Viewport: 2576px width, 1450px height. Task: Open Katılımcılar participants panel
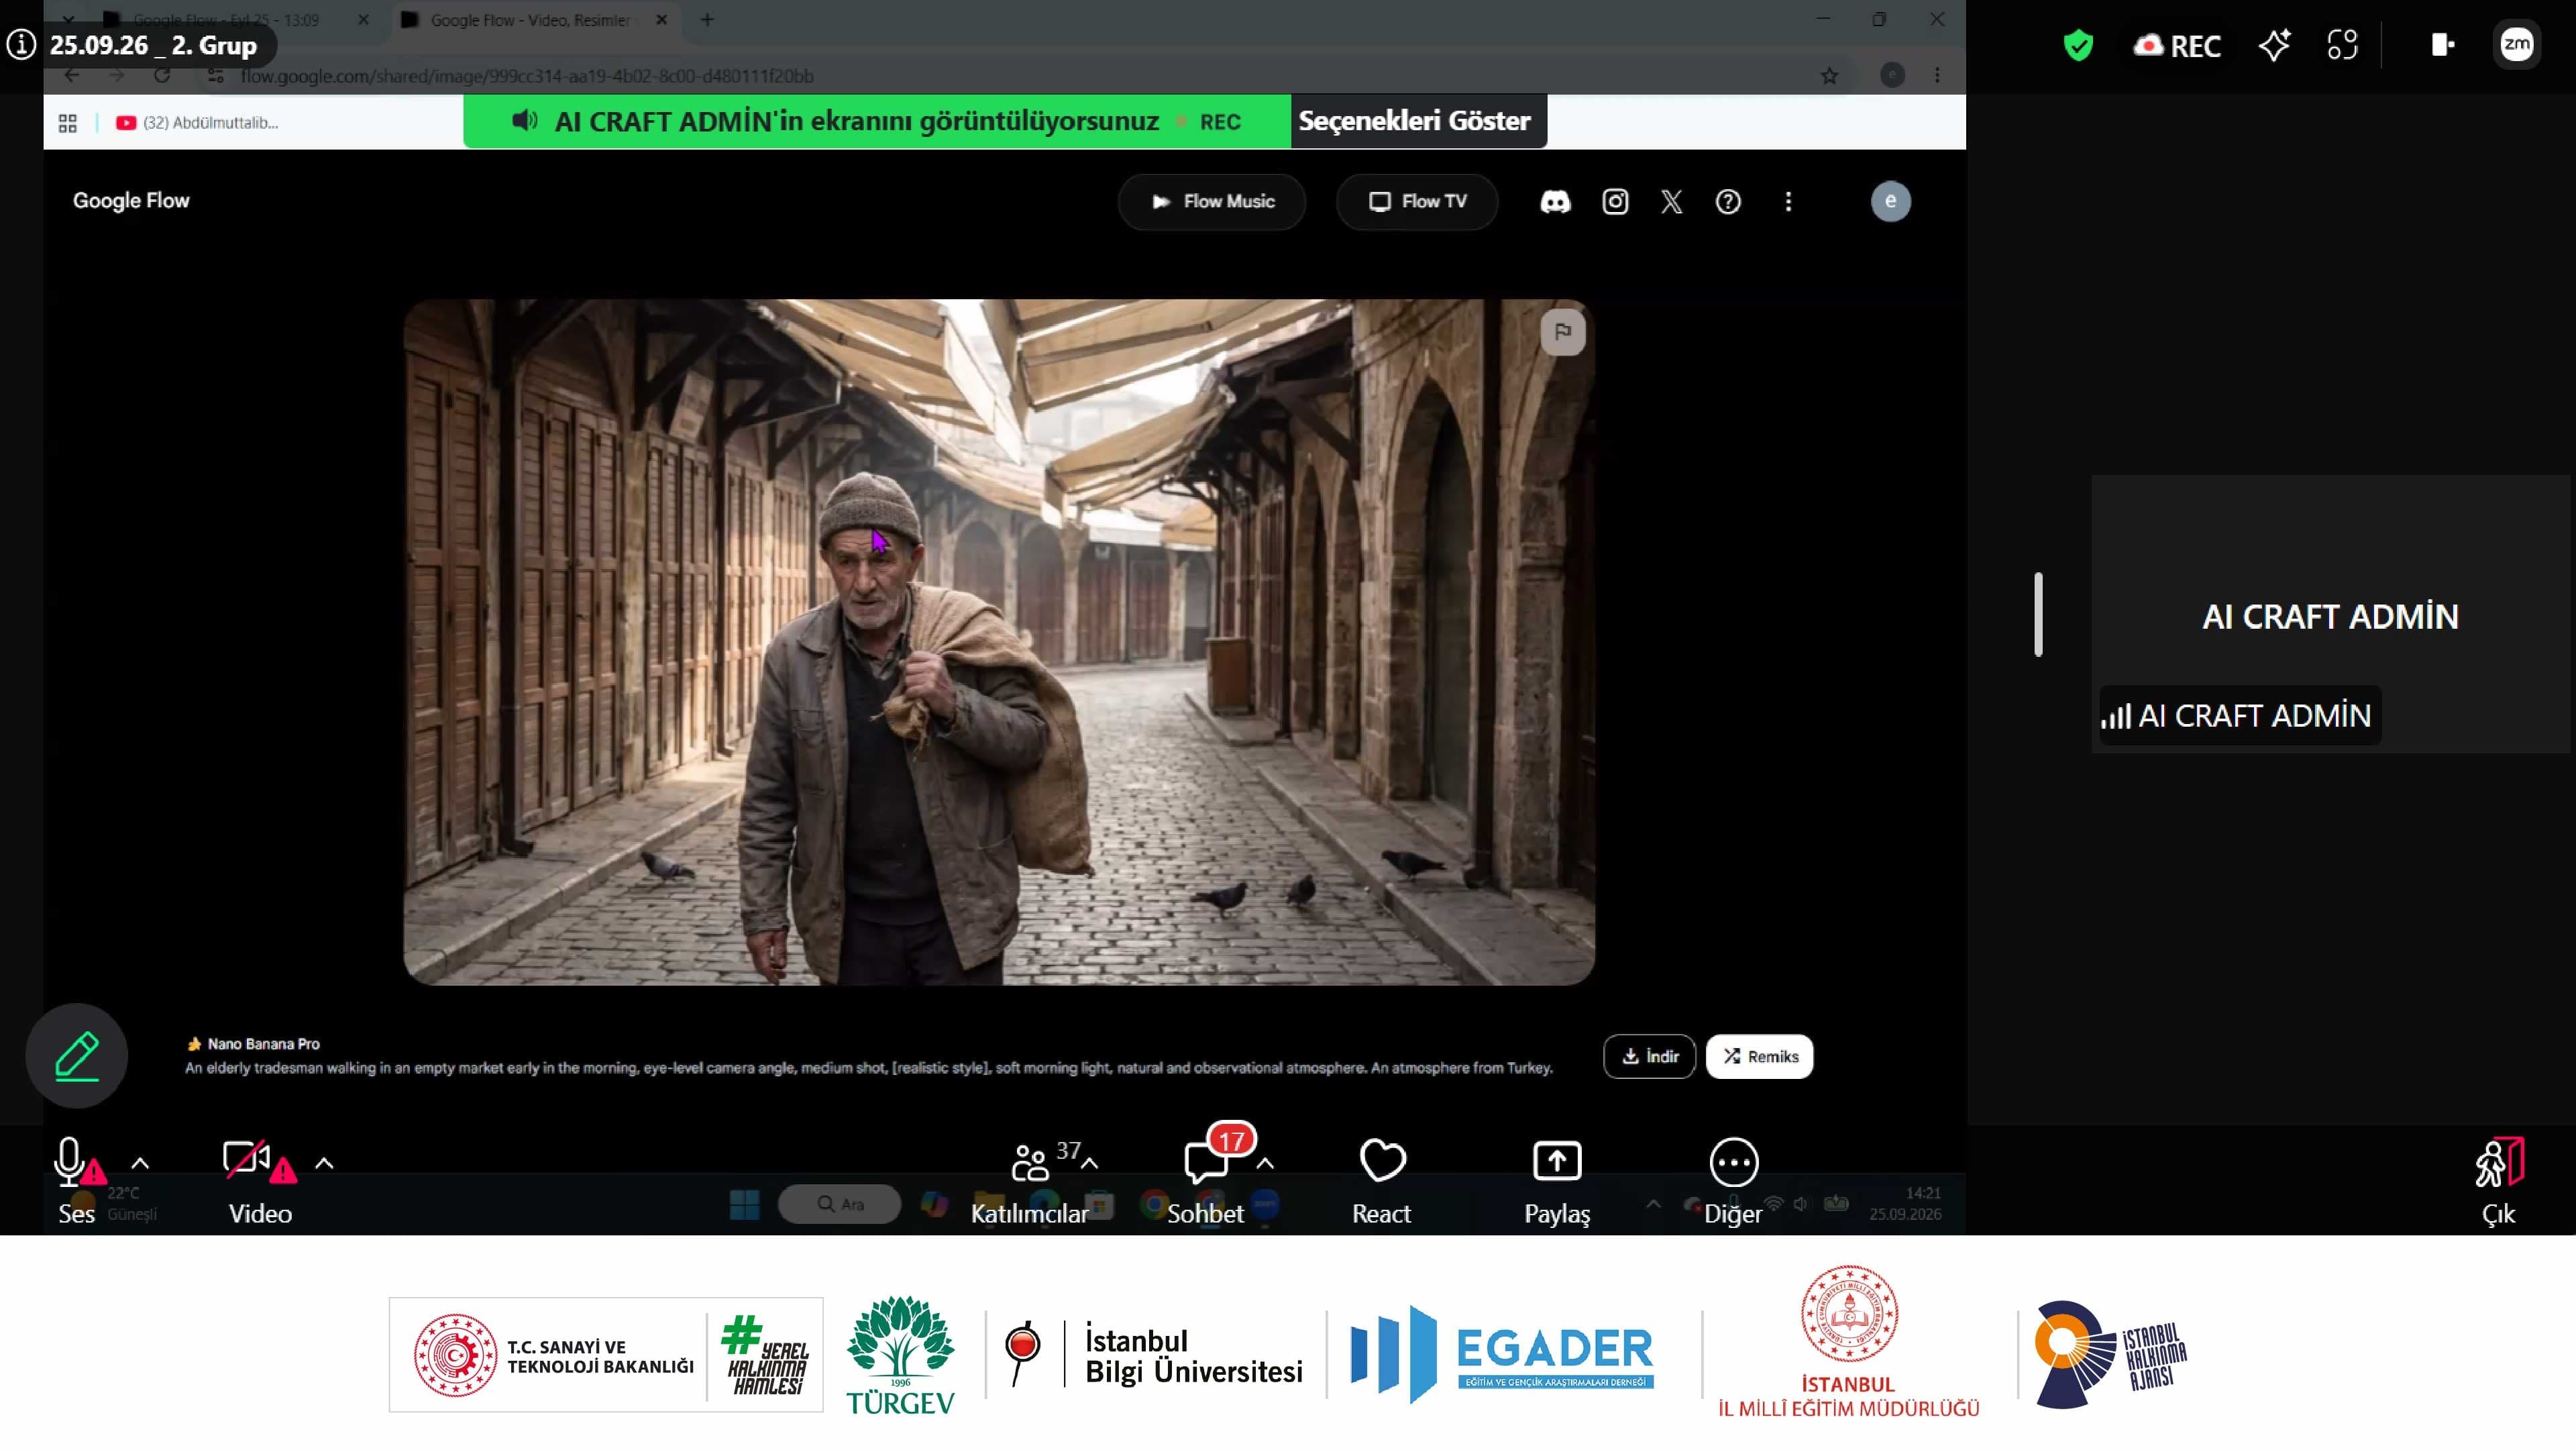[1029, 1182]
